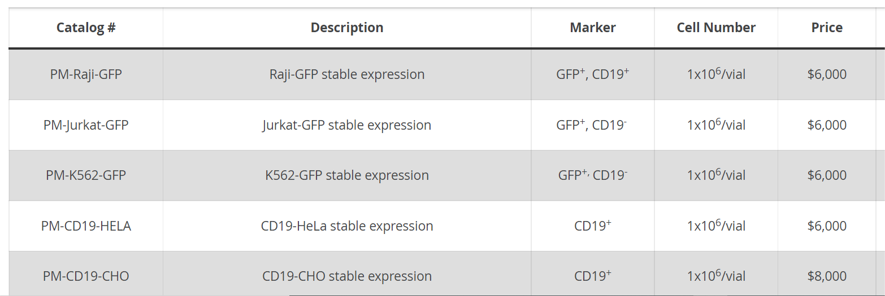Click the Catalog # column header
The width and height of the screenshot is (885, 296).
(86, 28)
